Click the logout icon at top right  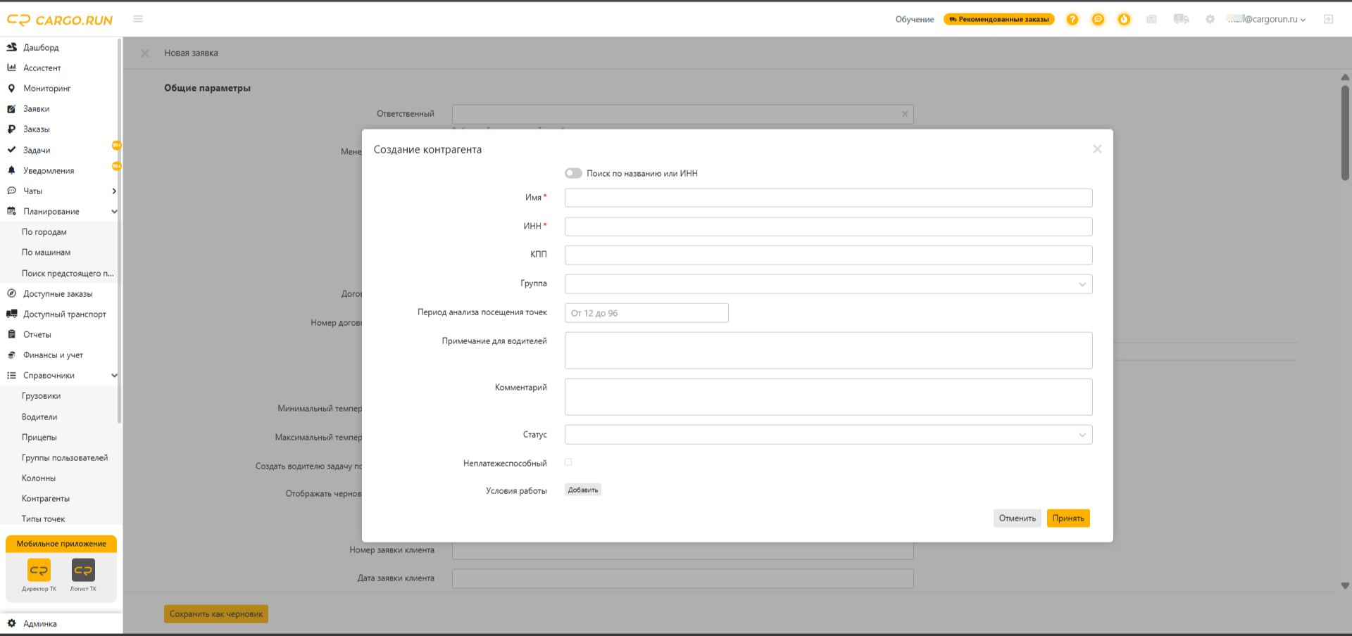pyautogui.click(x=1328, y=19)
